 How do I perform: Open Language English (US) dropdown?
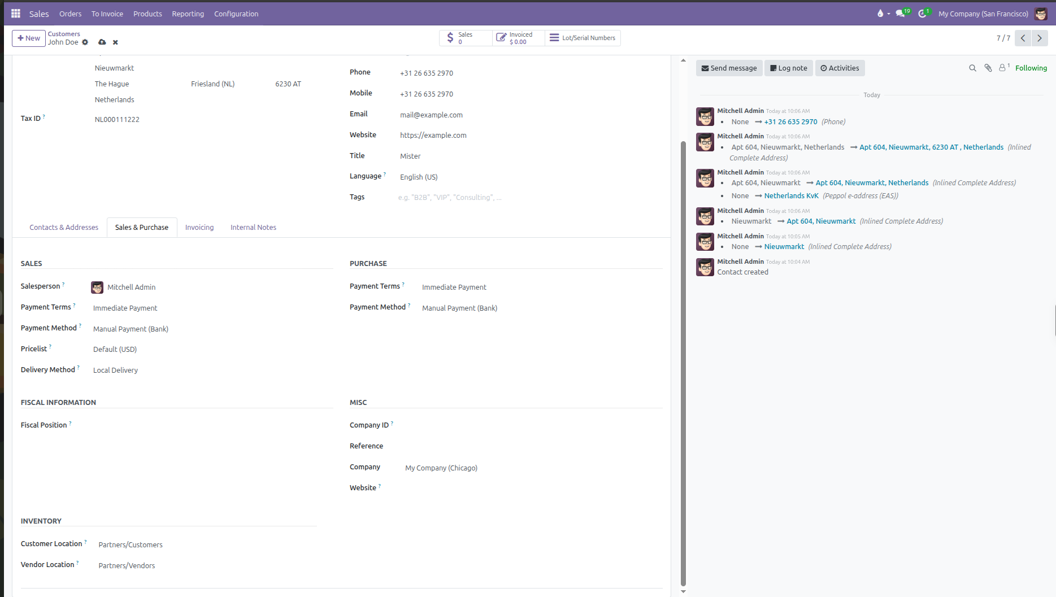coord(531,177)
